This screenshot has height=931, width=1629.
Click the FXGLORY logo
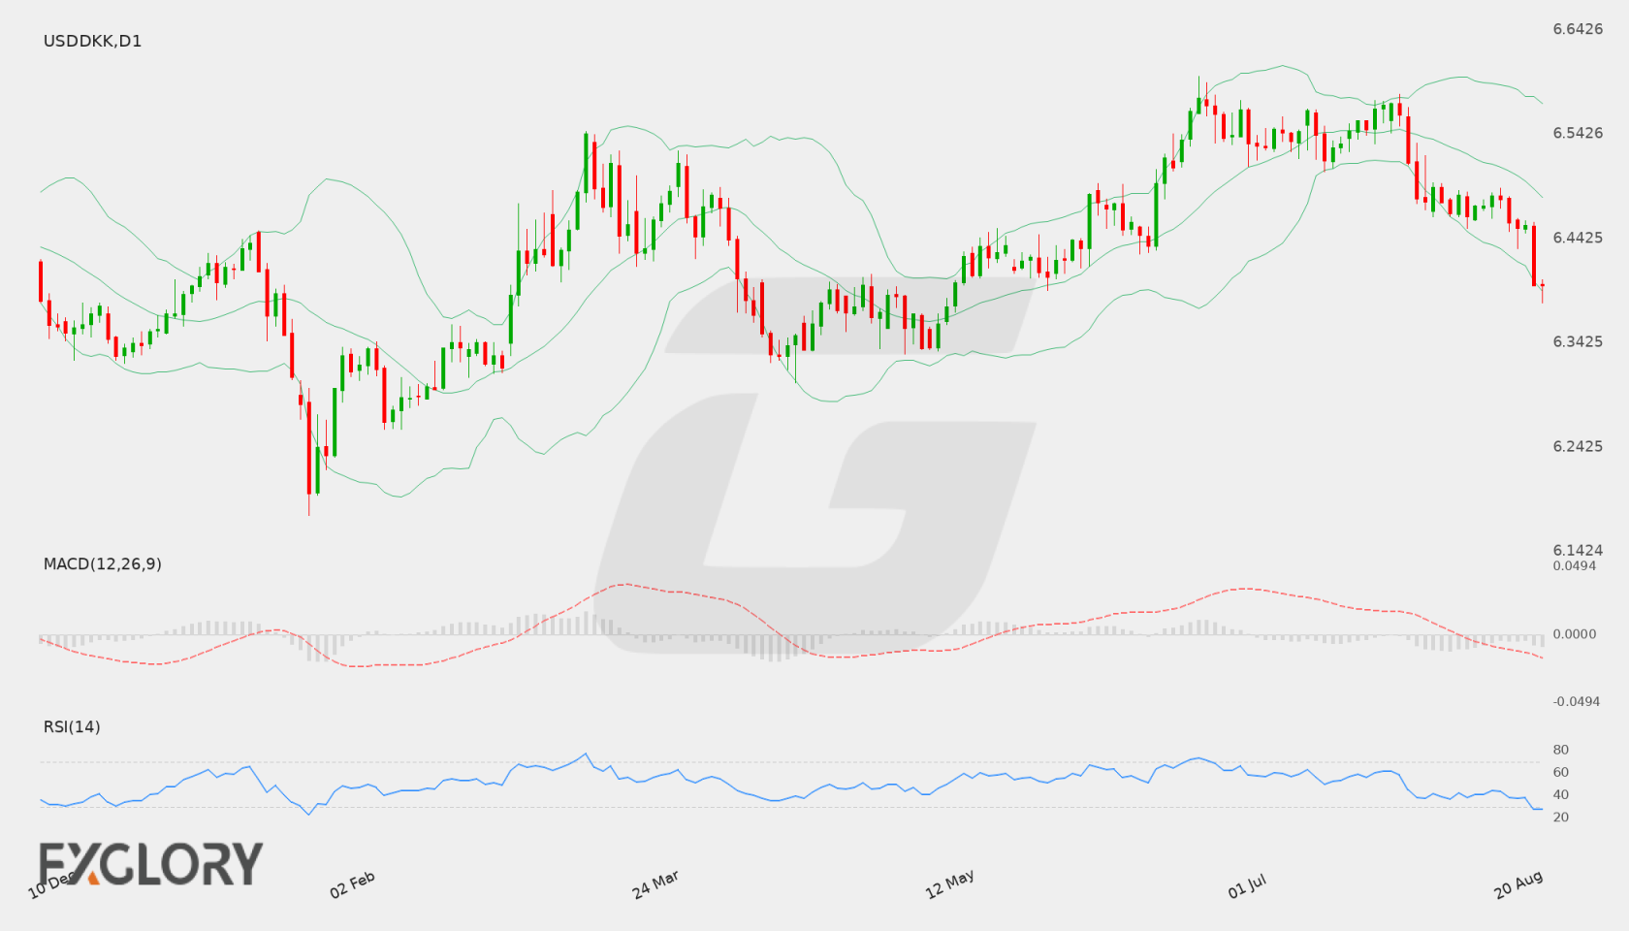pos(150,863)
